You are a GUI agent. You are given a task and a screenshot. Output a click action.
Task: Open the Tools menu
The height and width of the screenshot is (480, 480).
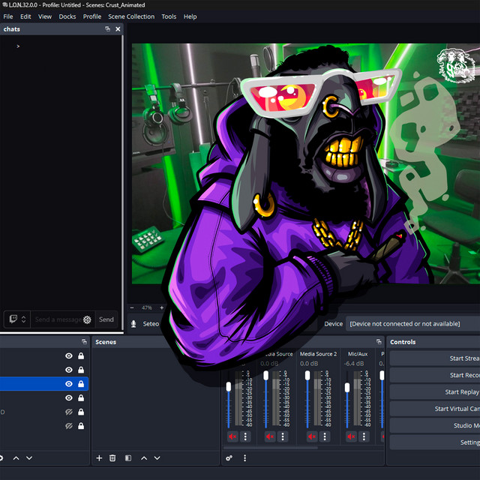(x=169, y=16)
